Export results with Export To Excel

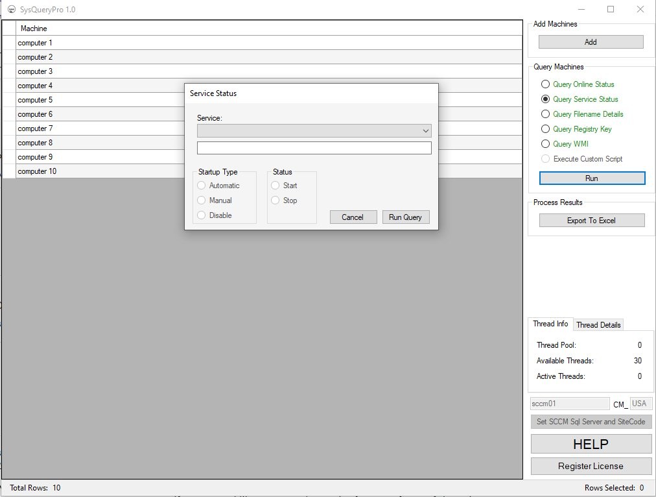coord(592,220)
